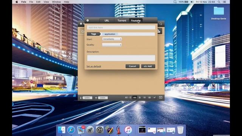Open the Help menu

[x=67, y=2]
